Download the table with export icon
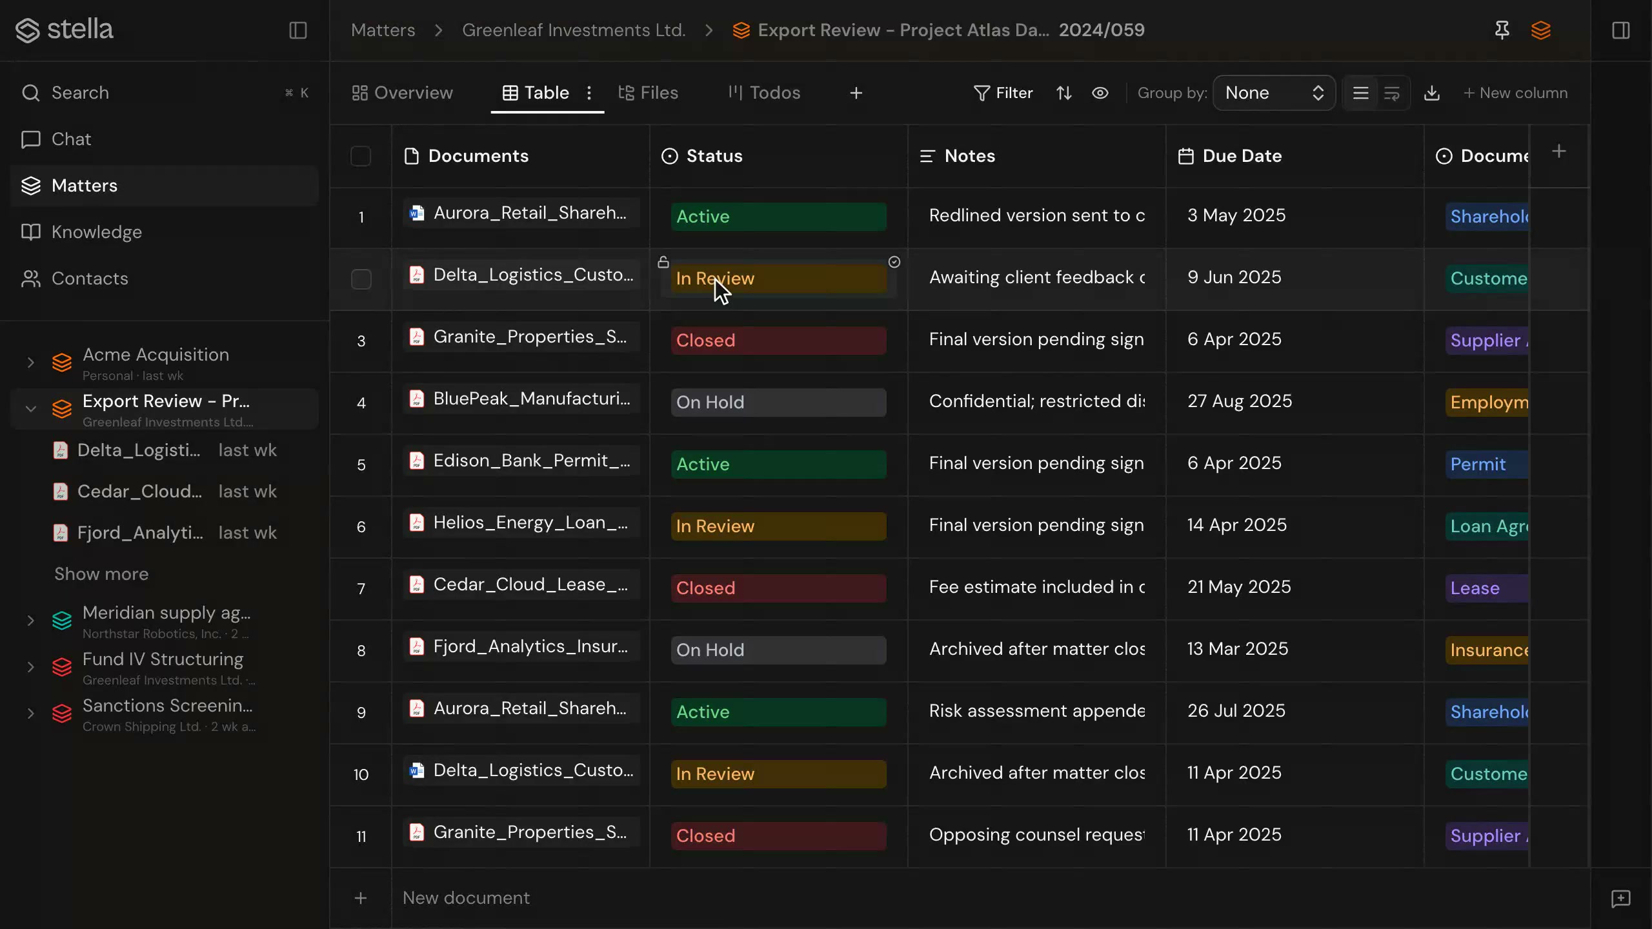 1432,93
